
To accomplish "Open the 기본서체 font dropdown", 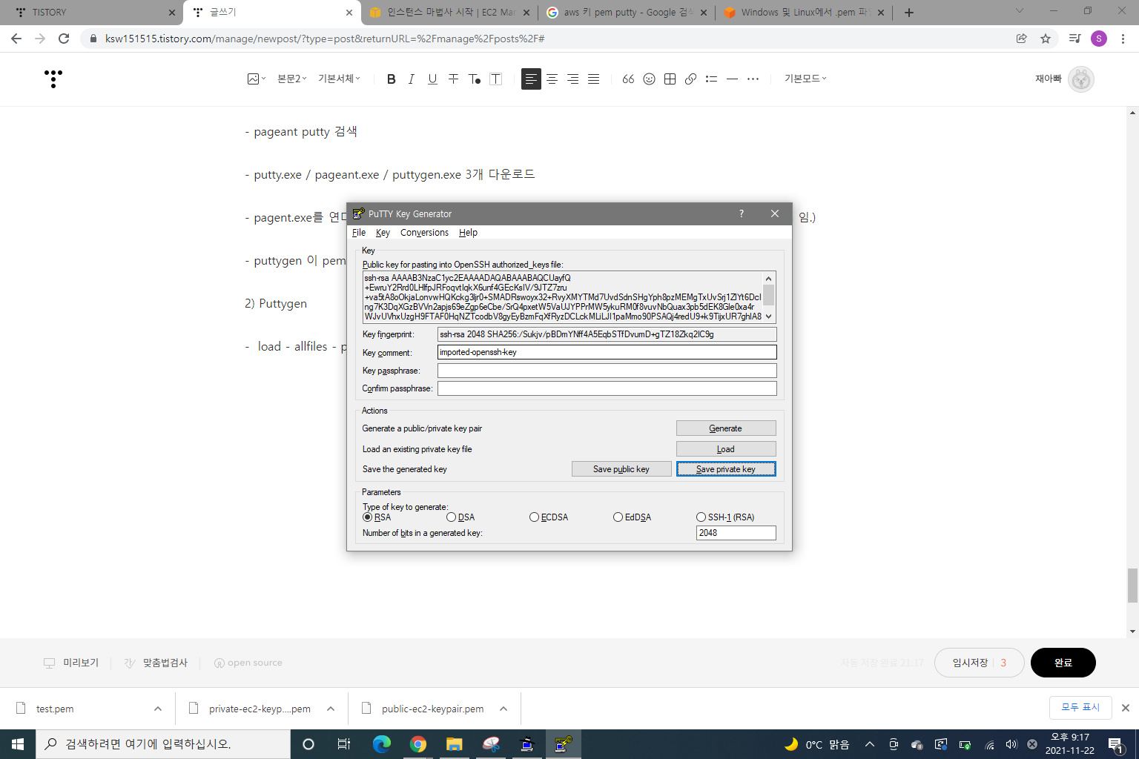I will click(x=339, y=79).
